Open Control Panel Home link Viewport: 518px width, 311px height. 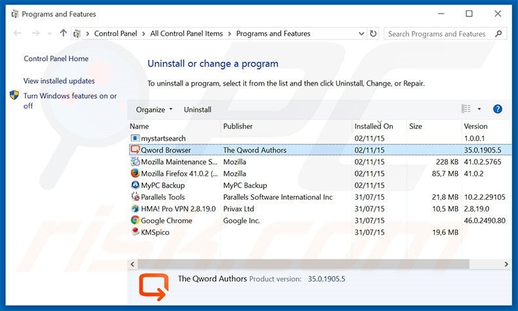56,59
